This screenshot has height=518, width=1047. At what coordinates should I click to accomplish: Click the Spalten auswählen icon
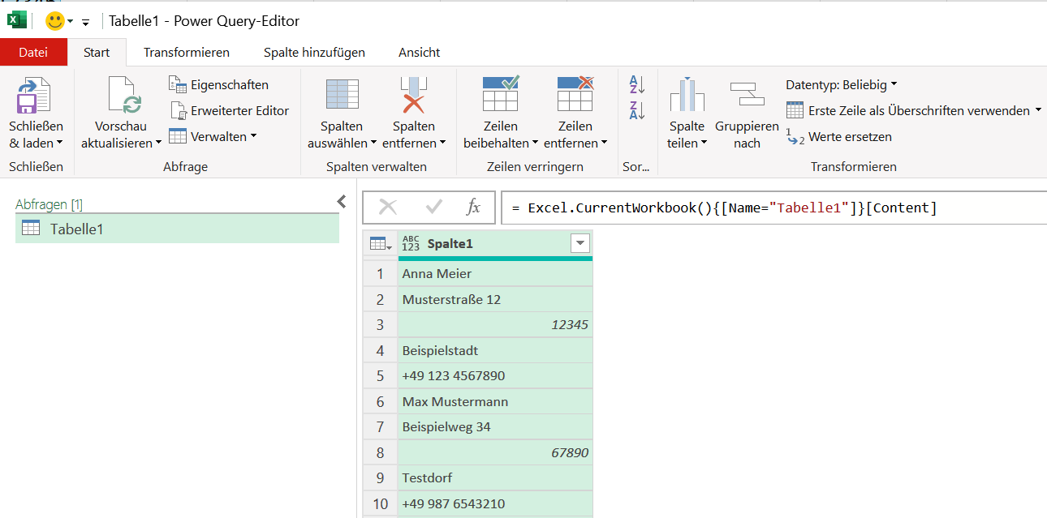pyautogui.click(x=342, y=95)
